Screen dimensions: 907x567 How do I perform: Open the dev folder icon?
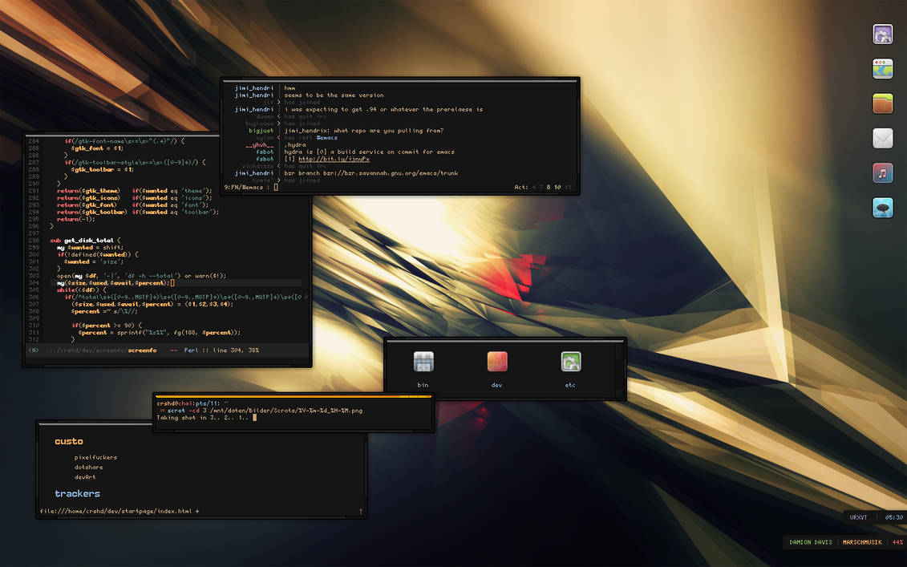point(497,362)
